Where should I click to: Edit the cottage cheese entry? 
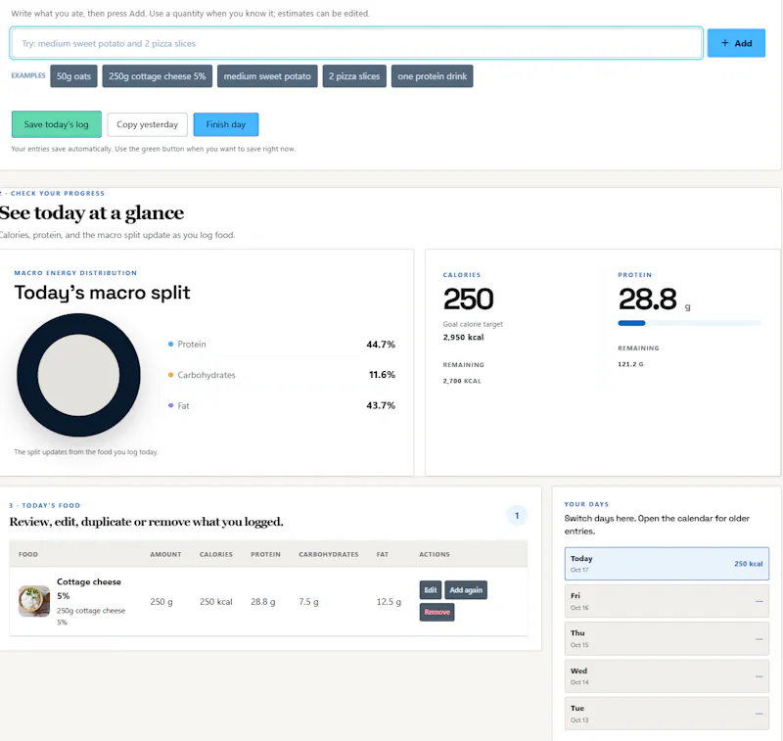431,589
